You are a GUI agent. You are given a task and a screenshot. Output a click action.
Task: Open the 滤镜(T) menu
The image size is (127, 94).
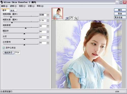(13, 6)
